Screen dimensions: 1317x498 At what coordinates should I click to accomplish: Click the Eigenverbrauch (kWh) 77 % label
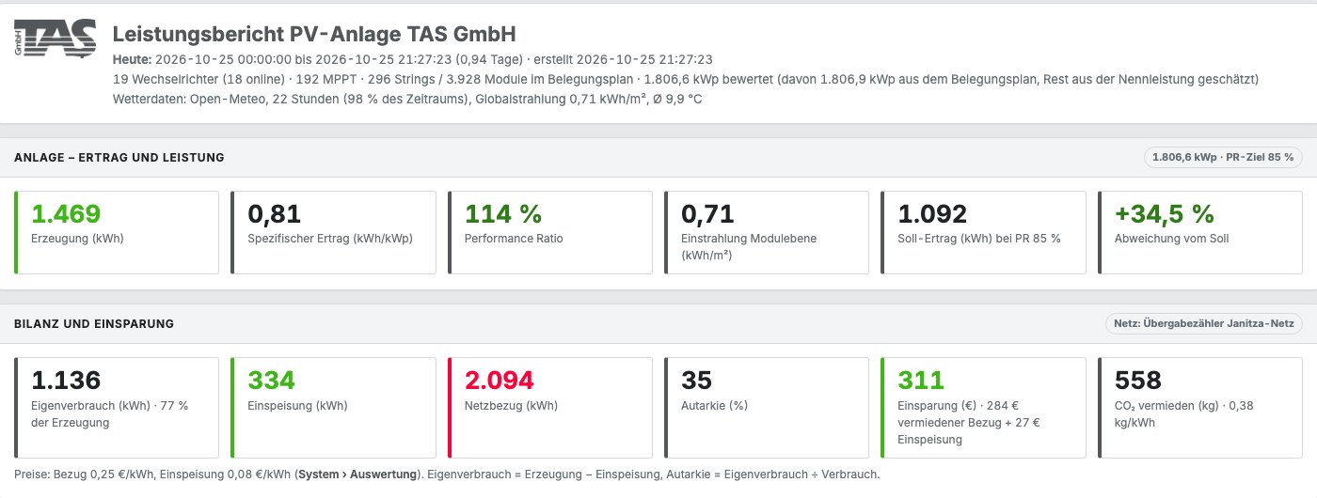click(x=110, y=414)
